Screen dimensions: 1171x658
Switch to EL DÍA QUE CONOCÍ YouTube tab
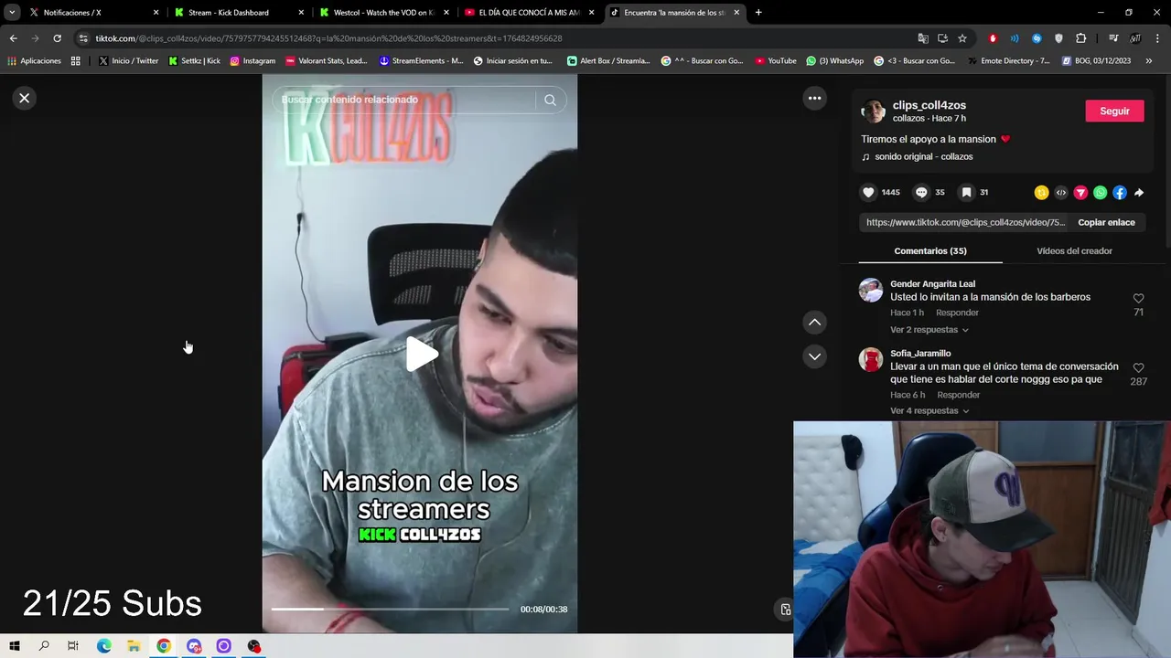pos(529,13)
